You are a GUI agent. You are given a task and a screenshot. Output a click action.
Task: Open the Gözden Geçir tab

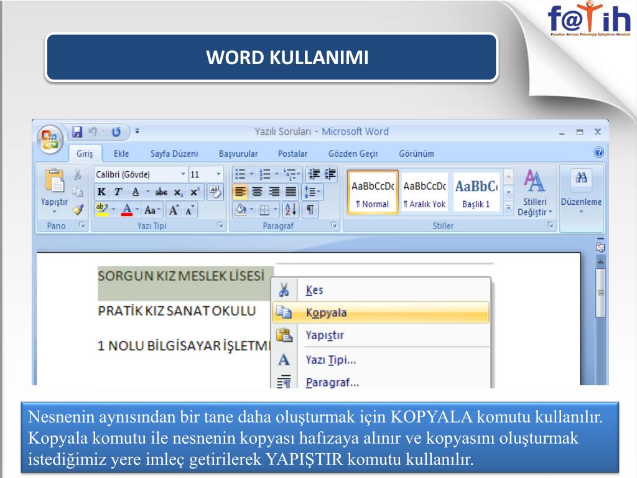pos(353,154)
